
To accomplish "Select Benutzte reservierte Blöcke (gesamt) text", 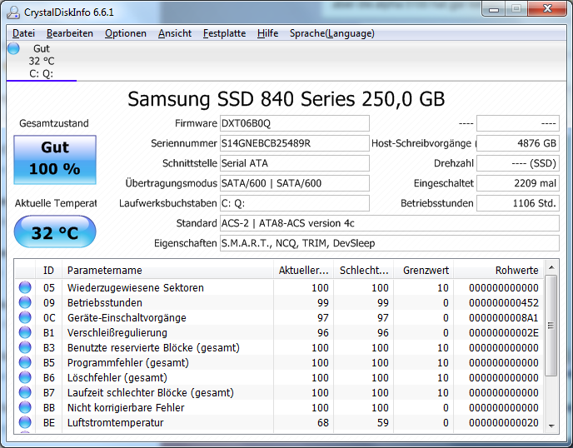I will (153, 347).
